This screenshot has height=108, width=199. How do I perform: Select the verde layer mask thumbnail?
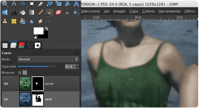(38, 84)
